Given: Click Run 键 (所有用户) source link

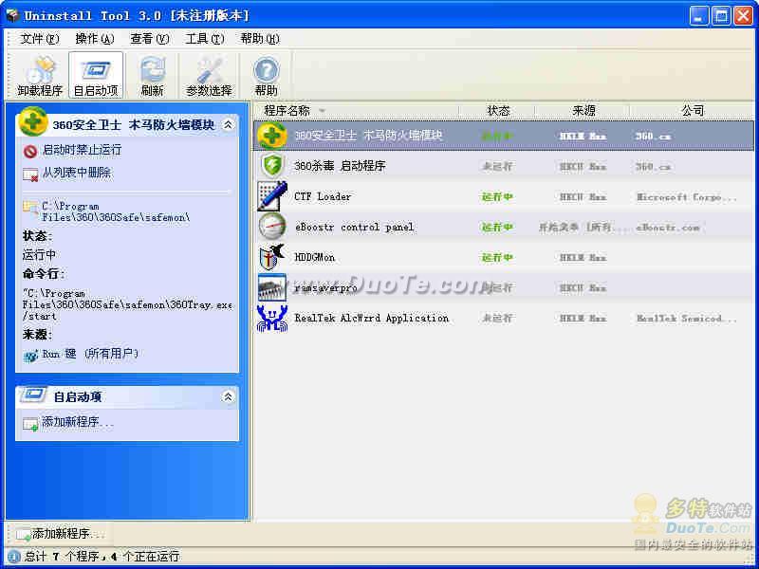Looking at the screenshot, I should 89,354.
